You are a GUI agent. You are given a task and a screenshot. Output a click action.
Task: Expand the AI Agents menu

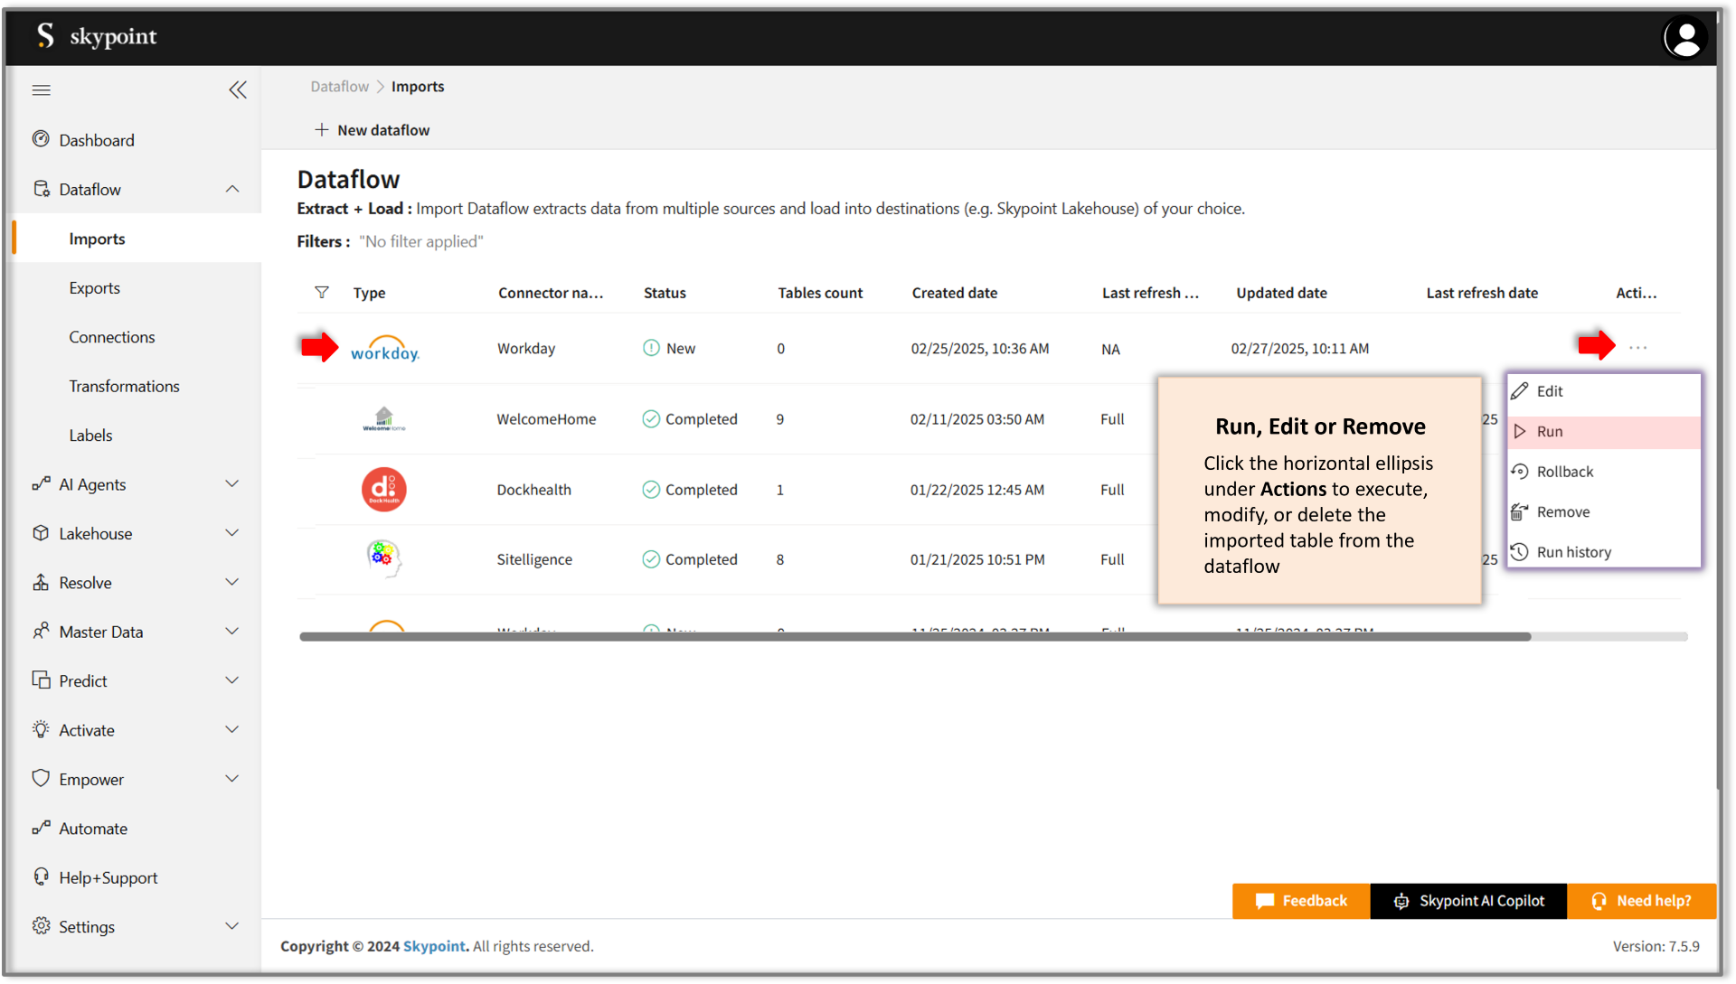coord(232,484)
